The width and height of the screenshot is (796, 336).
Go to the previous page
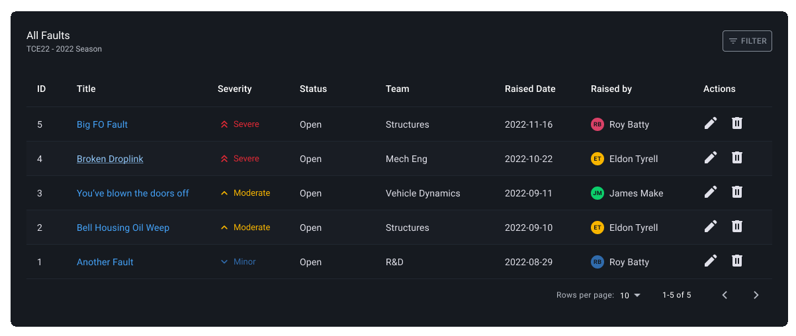pos(725,295)
